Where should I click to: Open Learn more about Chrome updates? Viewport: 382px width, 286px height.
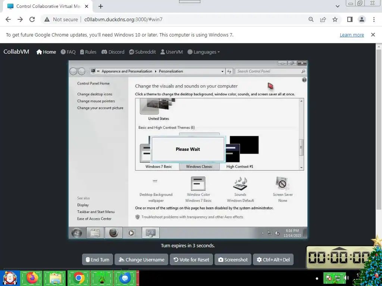[x=352, y=35]
